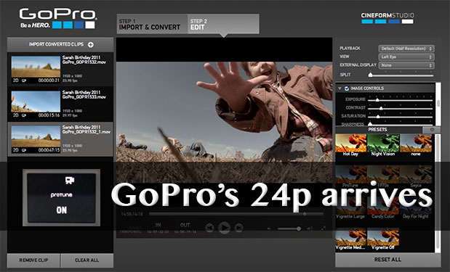This screenshot has height=272, width=450.
Task: Click the play button under the video
Action: [x=224, y=228]
